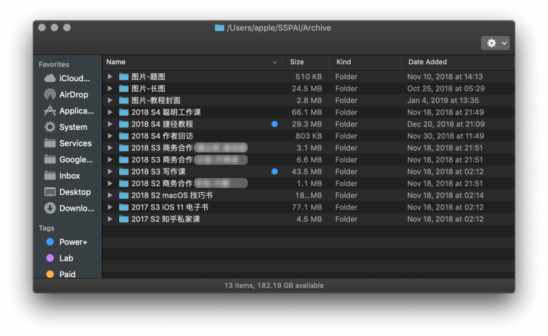Click folder icon of 2017 S2 知乎私家课
The image size is (548, 336).
coord(124,219)
